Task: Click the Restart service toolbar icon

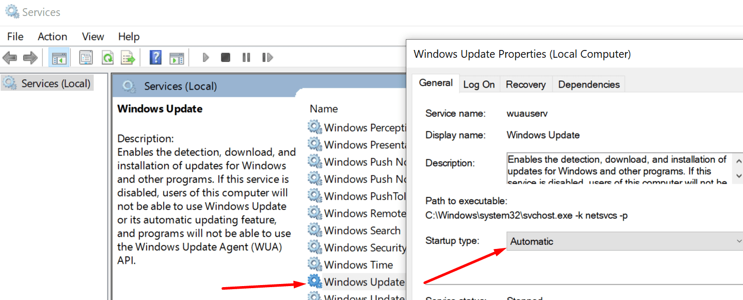Action: tap(267, 57)
